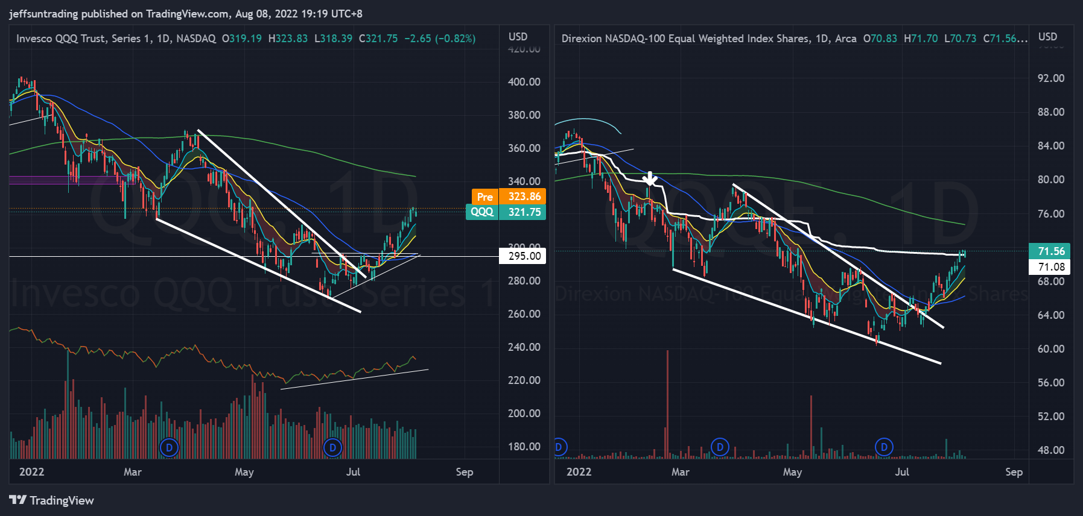The height and width of the screenshot is (516, 1083).
Task: Click the high value H71.70
Action: click(x=921, y=39)
